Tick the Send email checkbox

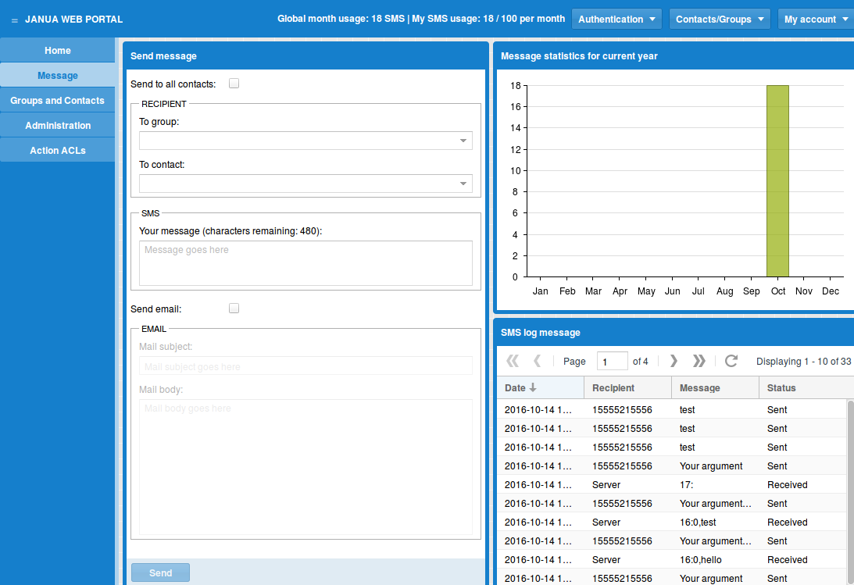click(234, 309)
